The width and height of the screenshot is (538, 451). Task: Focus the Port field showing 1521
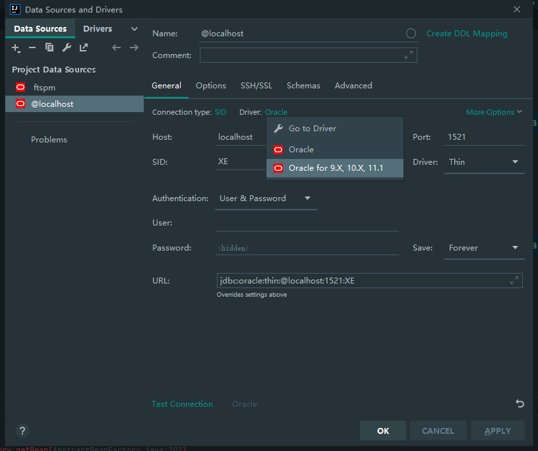[484, 137]
